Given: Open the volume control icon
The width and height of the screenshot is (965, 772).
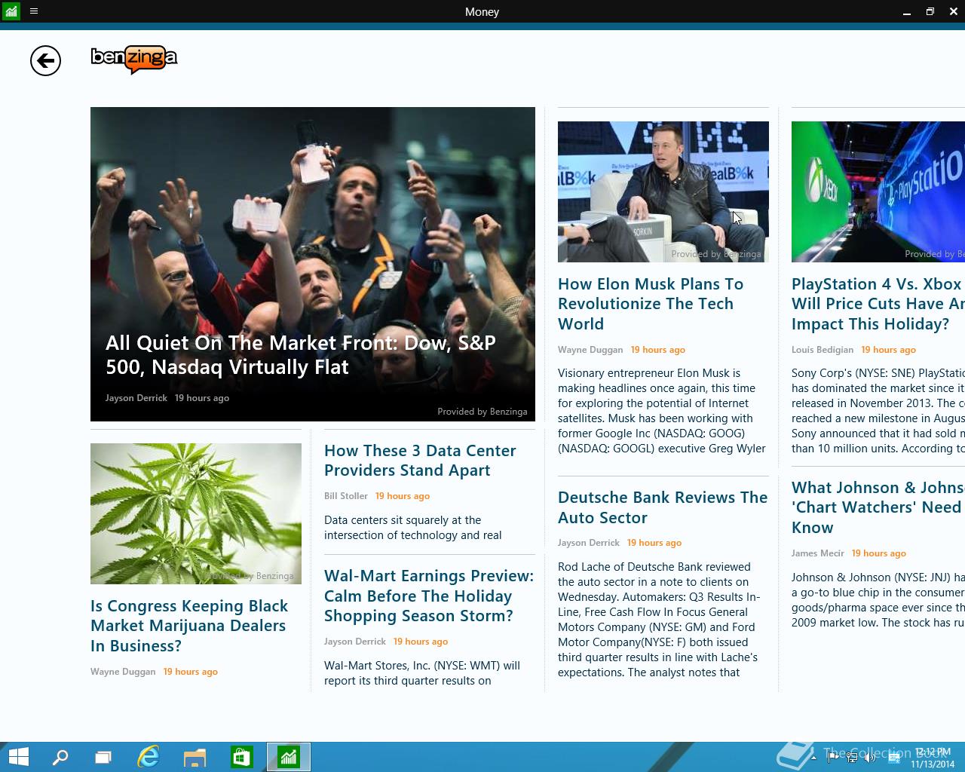Looking at the screenshot, I should tap(871, 757).
